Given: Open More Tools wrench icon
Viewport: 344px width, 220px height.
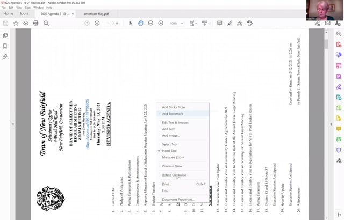Looking at the screenshot, I should pyautogui.click(x=339, y=160).
